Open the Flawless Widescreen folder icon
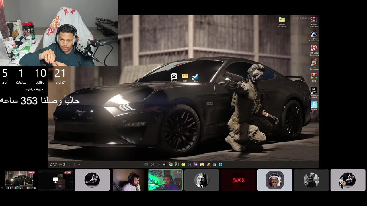The image size is (367, 206). tap(282, 22)
